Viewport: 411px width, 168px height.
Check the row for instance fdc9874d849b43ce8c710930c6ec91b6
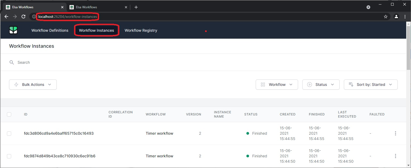(x=9, y=156)
